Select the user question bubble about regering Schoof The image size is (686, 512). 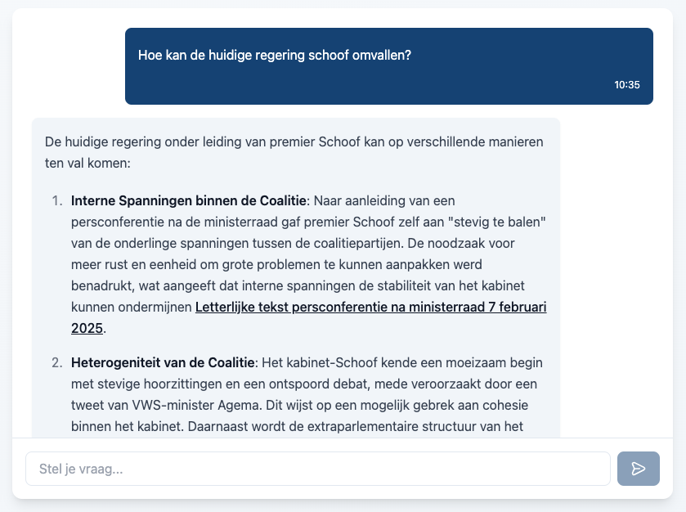click(389, 66)
